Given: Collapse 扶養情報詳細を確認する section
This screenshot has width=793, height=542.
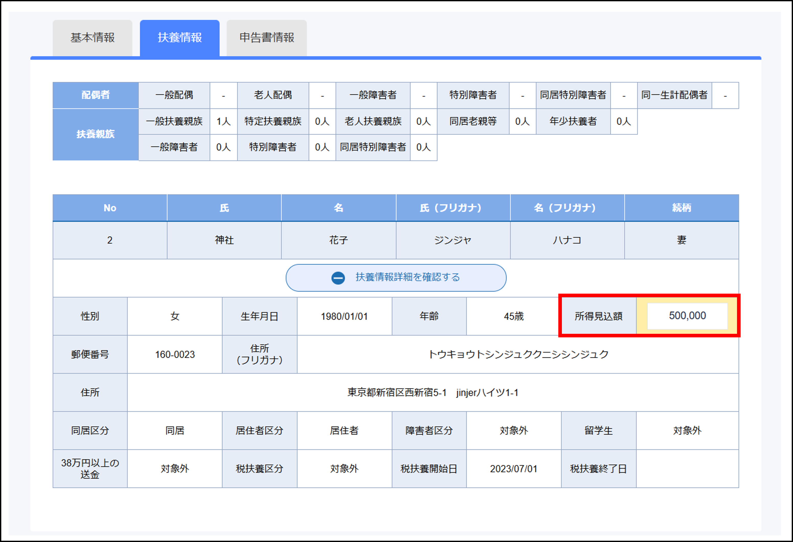Looking at the screenshot, I should pos(407,278).
